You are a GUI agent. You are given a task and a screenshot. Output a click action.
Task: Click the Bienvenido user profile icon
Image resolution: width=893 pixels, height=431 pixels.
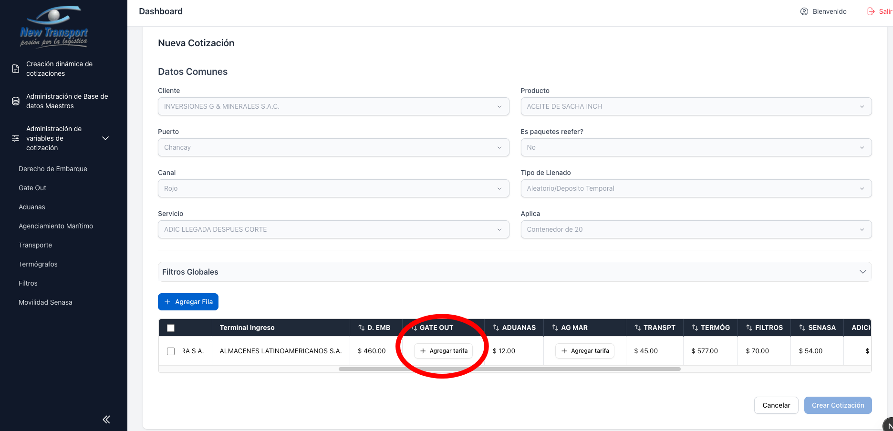pyautogui.click(x=804, y=11)
